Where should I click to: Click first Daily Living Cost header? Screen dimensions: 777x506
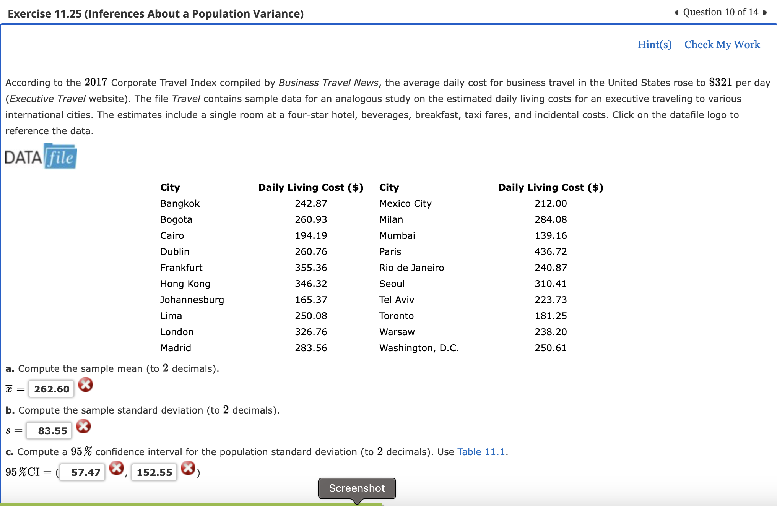pos(310,187)
